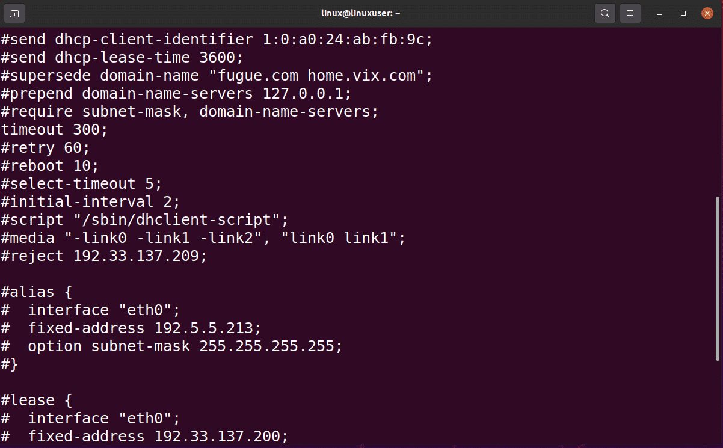Open the terminal search tool
723x448 pixels.
coord(605,13)
